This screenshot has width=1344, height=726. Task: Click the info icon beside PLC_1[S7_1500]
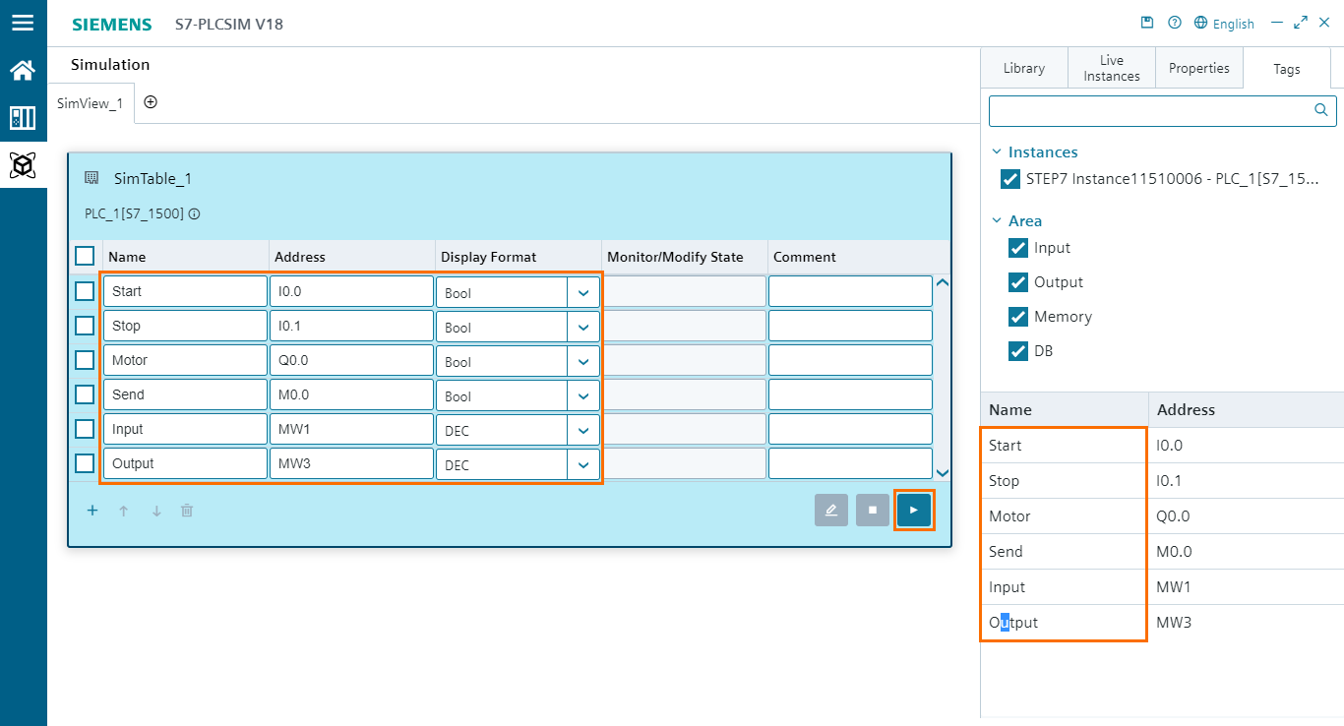[195, 213]
